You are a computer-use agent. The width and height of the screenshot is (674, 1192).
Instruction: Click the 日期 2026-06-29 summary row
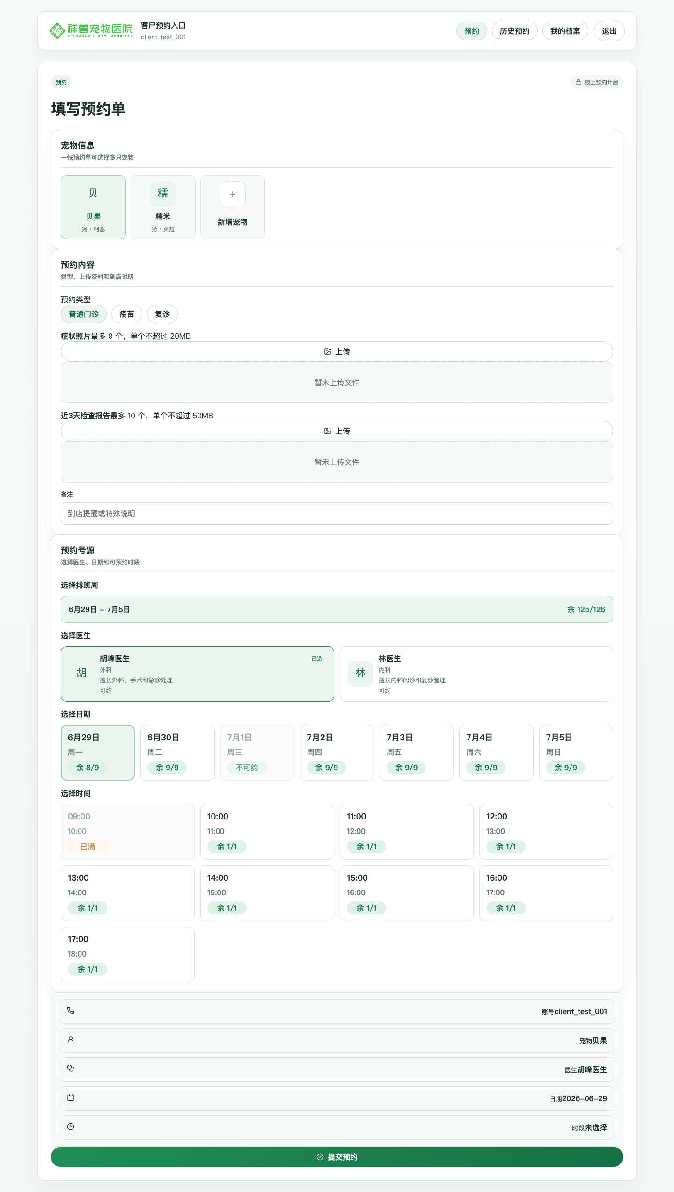coord(337,1098)
